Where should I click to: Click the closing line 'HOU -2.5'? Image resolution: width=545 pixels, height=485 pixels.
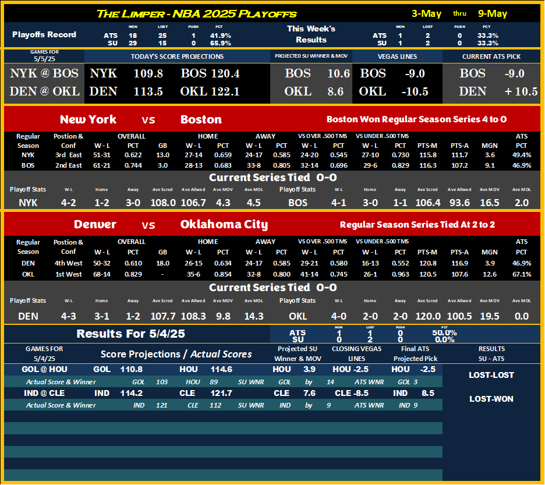(x=351, y=369)
